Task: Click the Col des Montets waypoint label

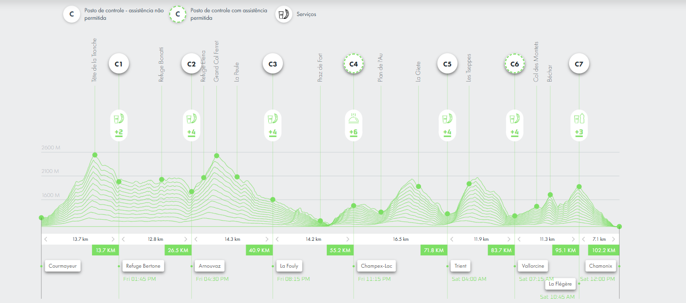Action: coord(536,62)
